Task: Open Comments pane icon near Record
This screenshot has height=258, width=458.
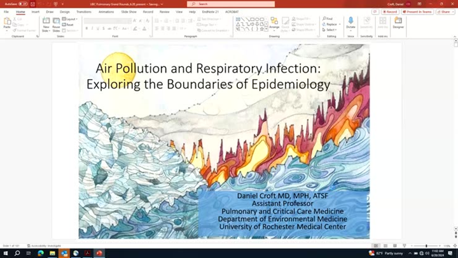Action: click(375, 11)
